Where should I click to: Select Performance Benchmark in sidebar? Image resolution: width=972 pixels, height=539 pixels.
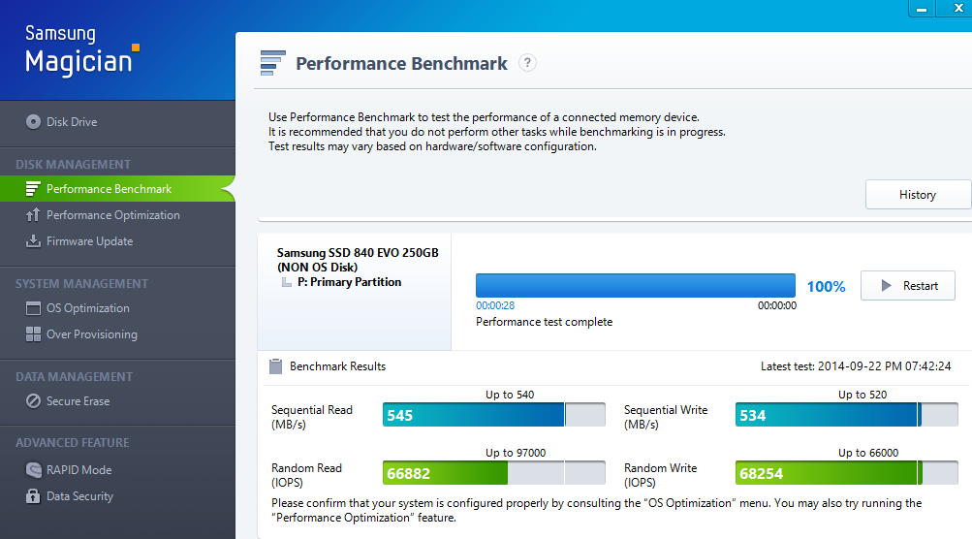118,189
